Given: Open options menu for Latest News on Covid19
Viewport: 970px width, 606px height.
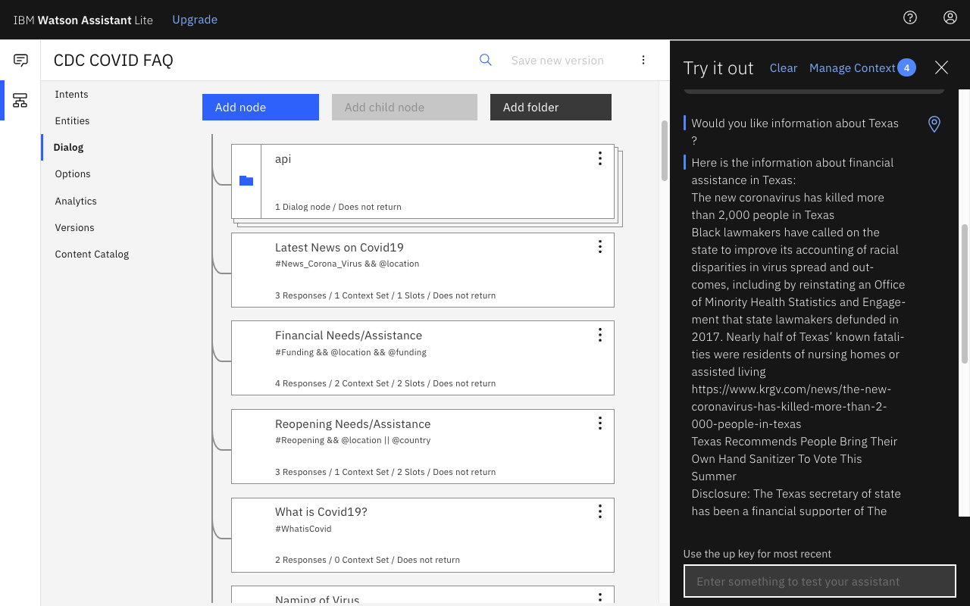Looking at the screenshot, I should click(599, 247).
